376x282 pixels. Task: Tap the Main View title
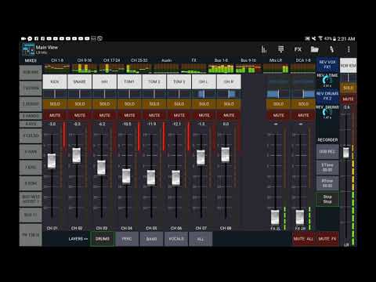pos(47,47)
